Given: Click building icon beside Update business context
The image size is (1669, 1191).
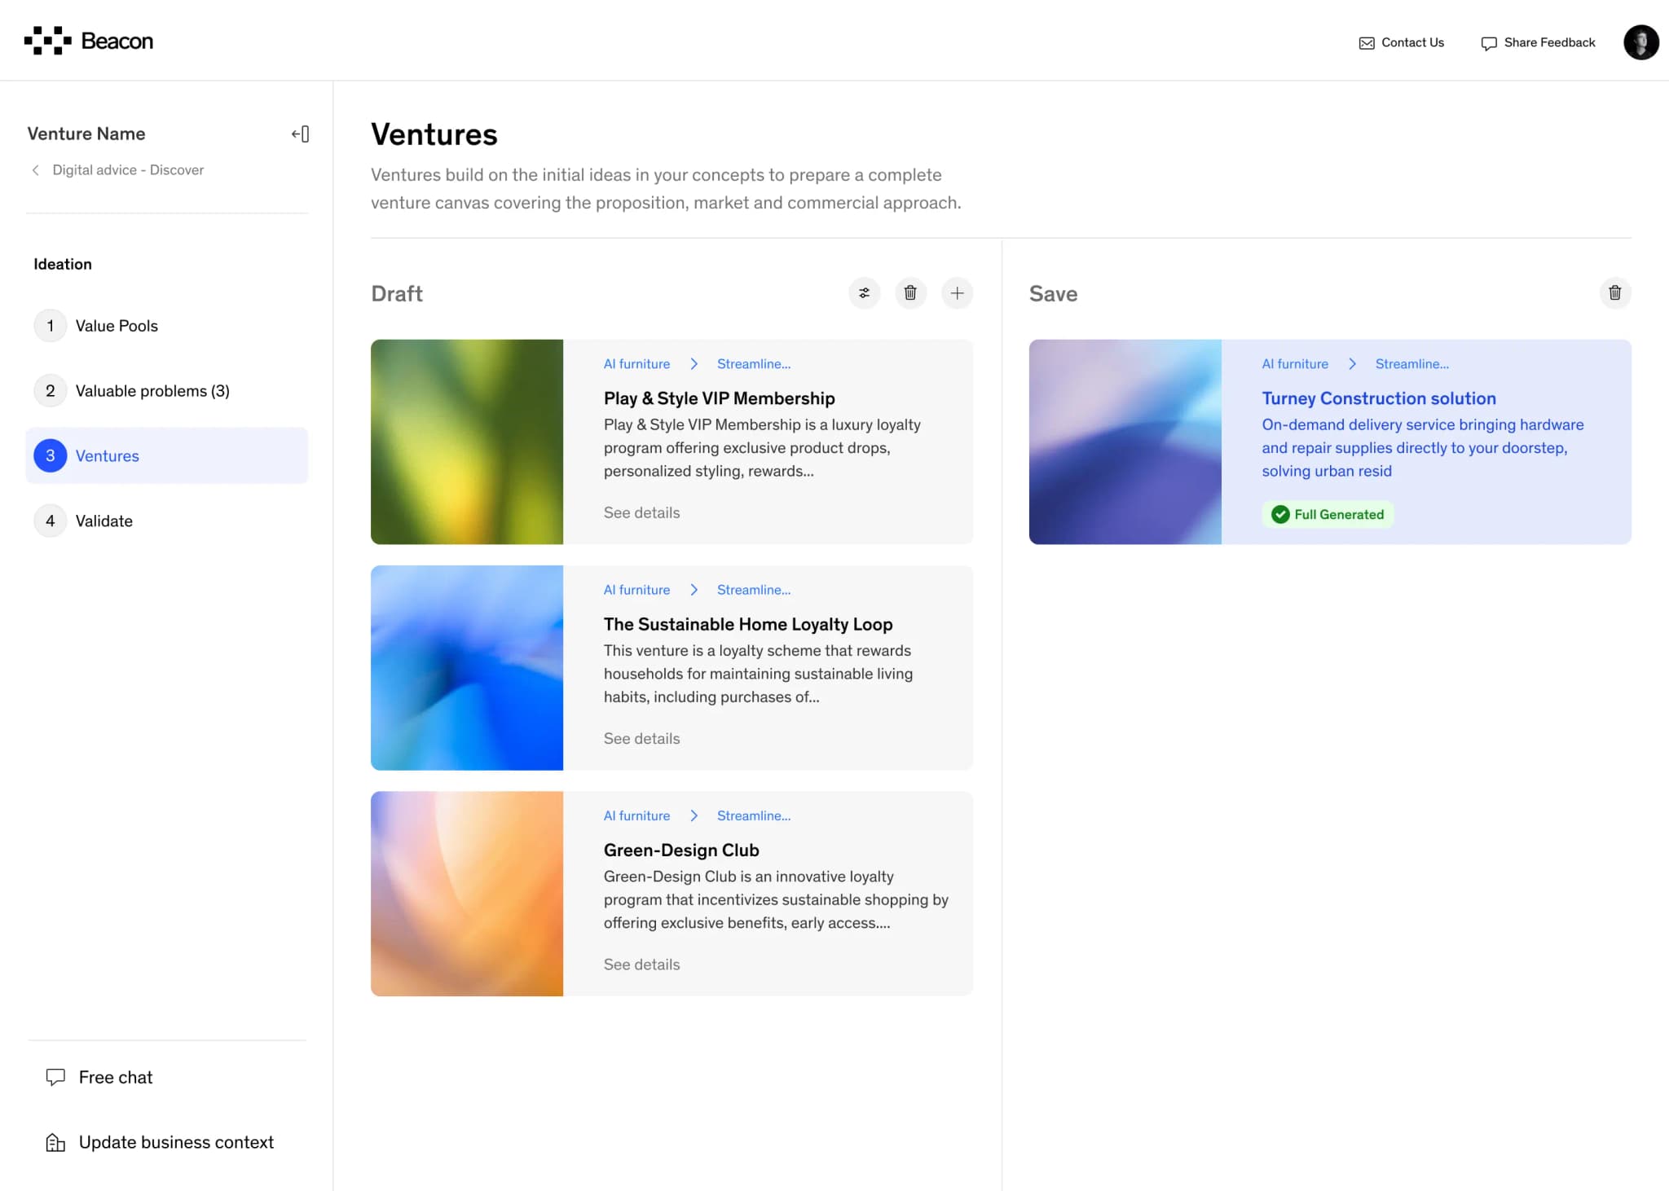Looking at the screenshot, I should [55, 1143].
